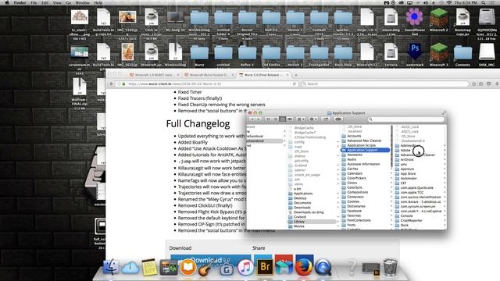Open the Help menu
Viewport: 500px width, 281px height.
(98, 2)
